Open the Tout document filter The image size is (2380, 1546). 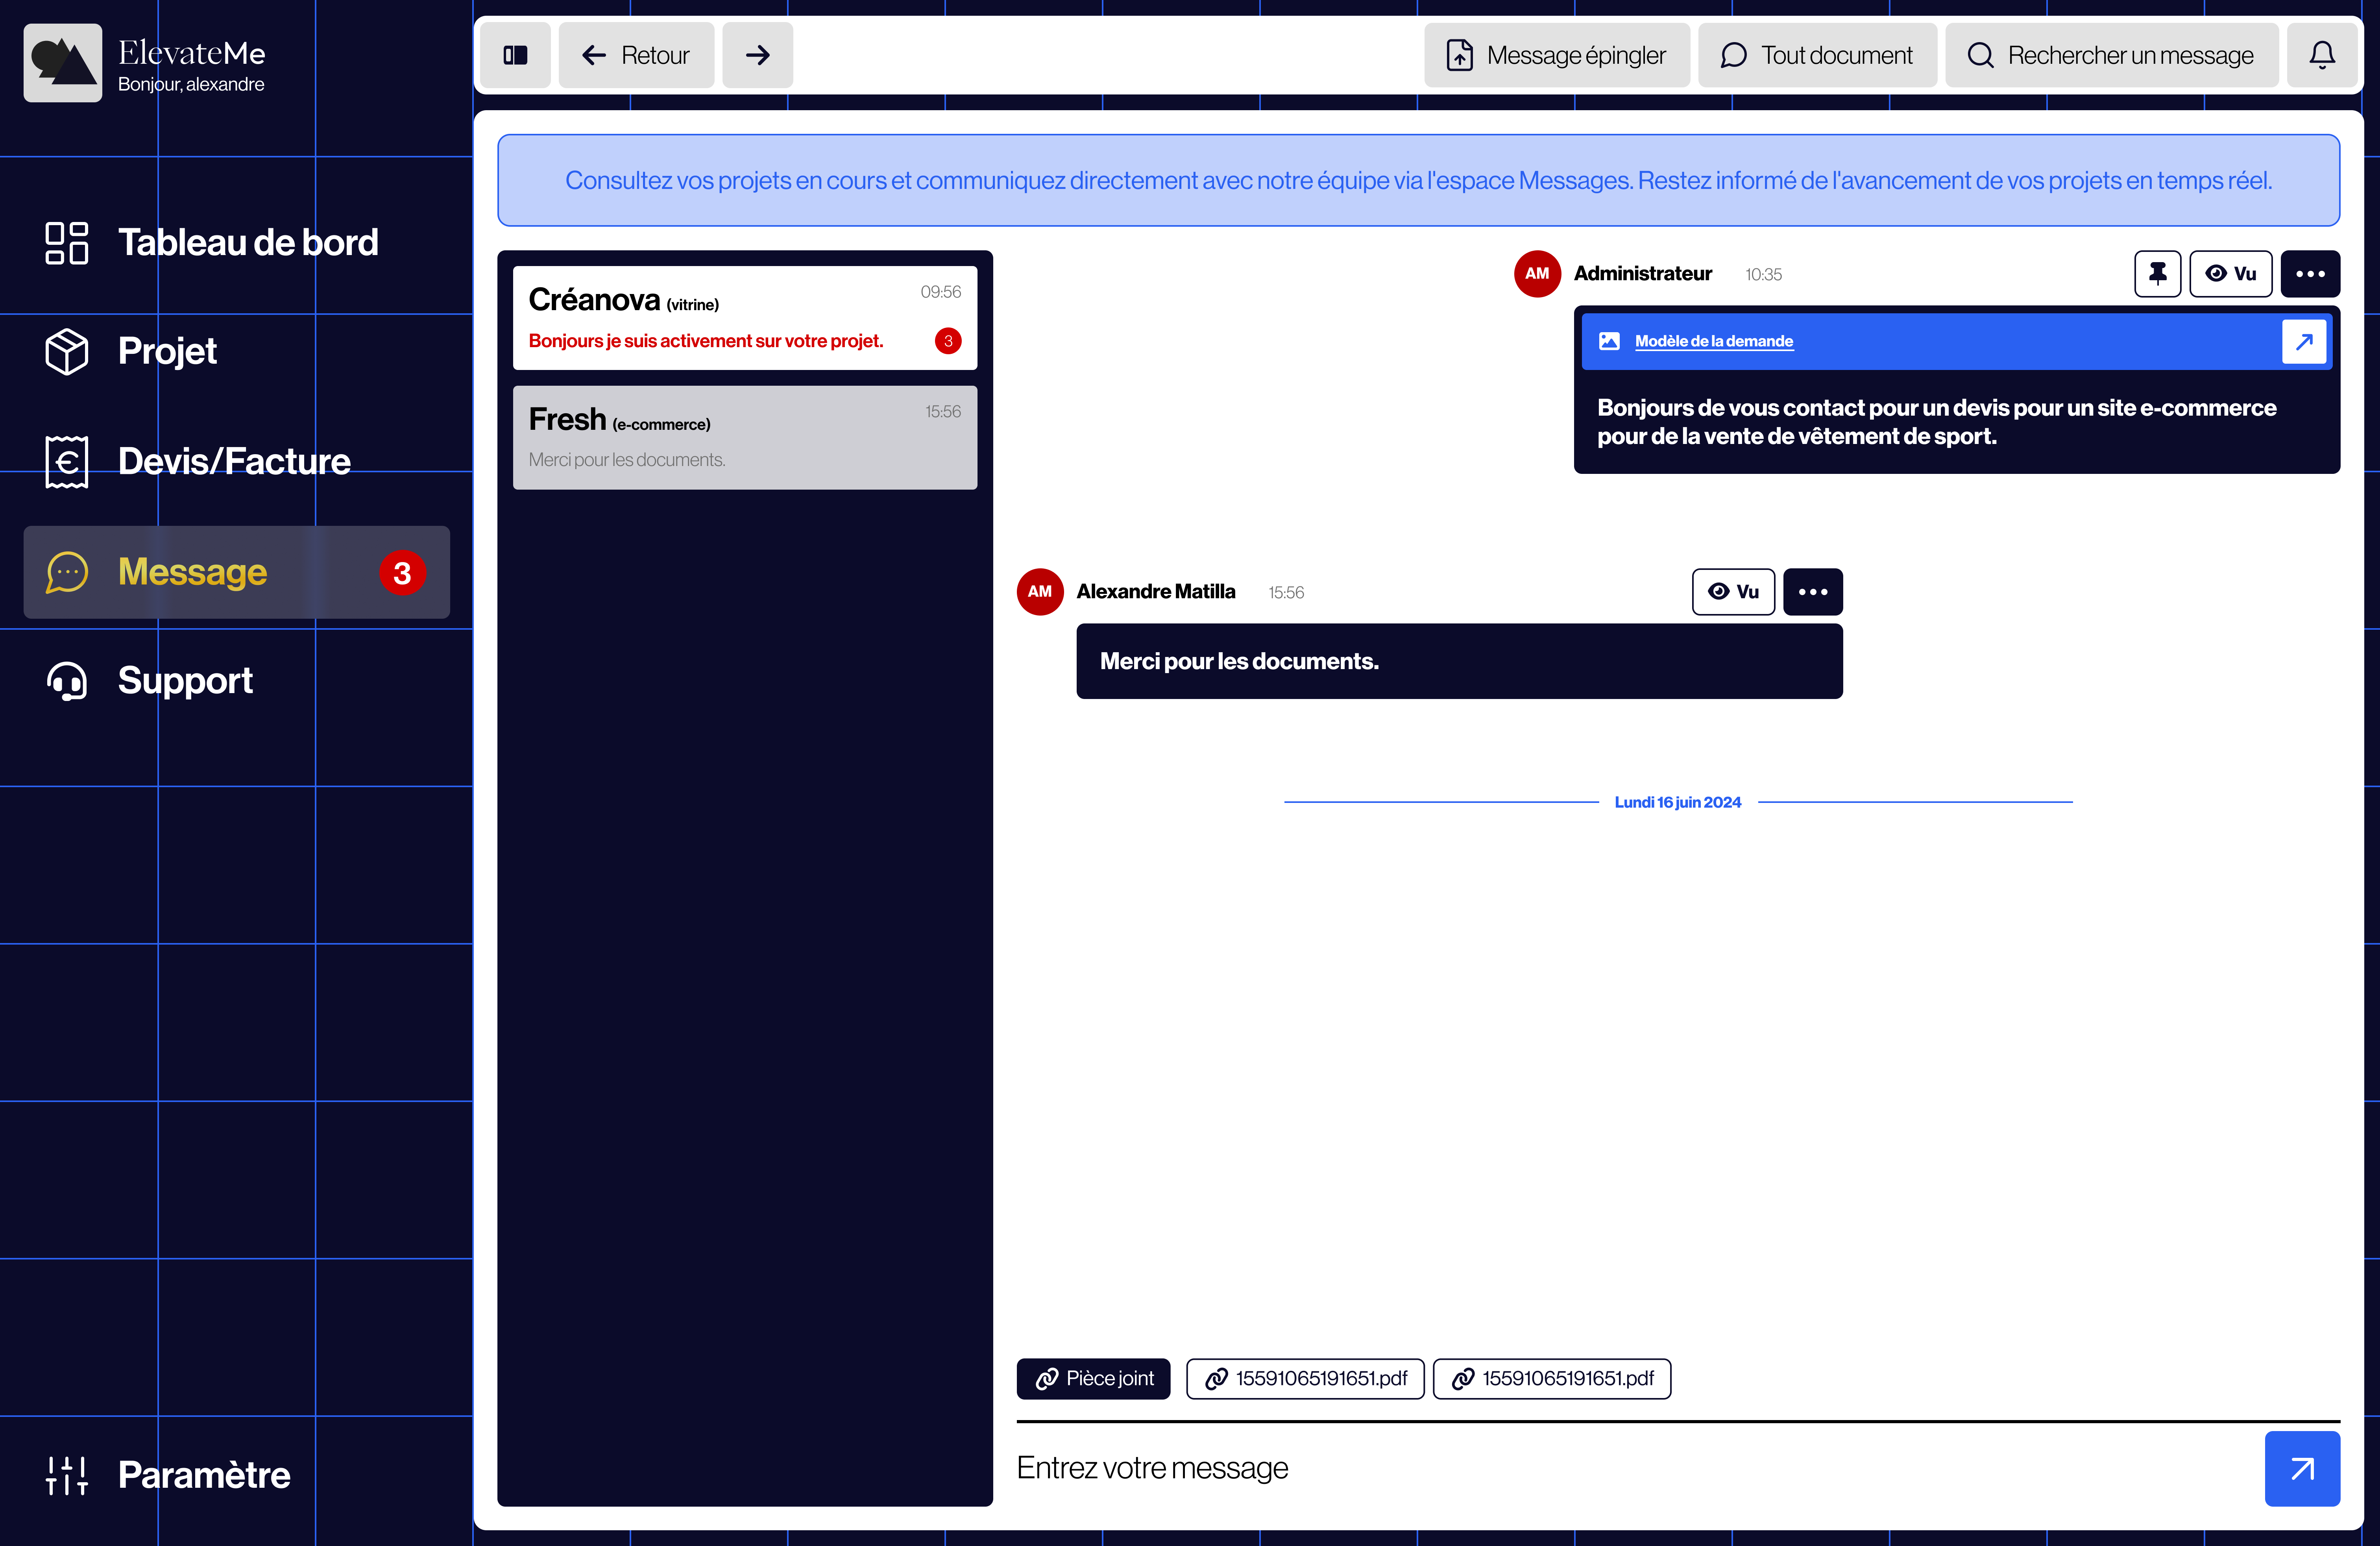(1816, 55)
